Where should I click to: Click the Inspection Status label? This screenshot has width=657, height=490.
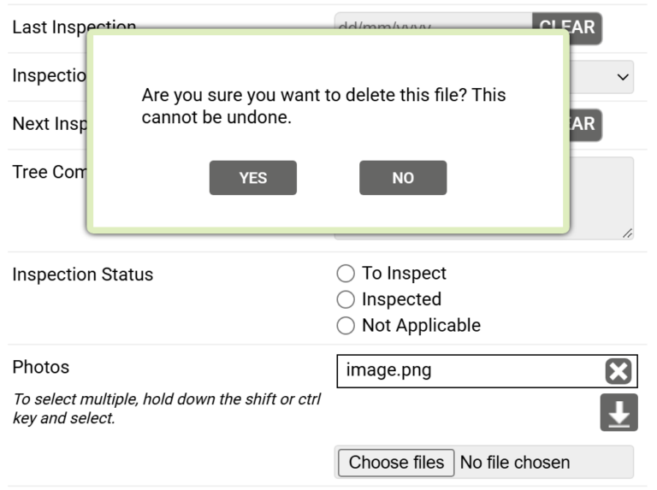click(x=82, y=275)
